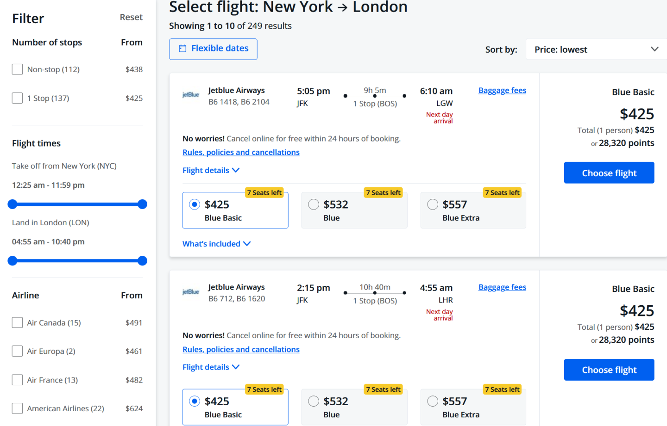Select the $532 Blue fare on first flight
Screen dimensions: 667x426
point(314,204)
